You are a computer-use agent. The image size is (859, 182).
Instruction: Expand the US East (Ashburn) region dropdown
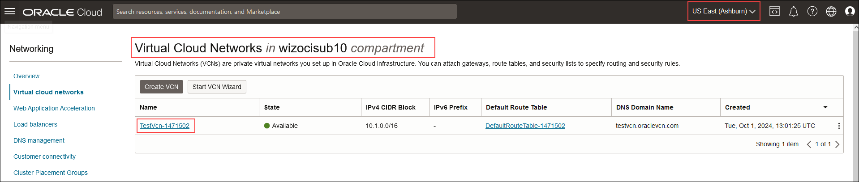(x=724, y=12)
